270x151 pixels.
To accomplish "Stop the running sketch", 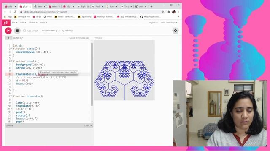I will (x=17, y=31).
